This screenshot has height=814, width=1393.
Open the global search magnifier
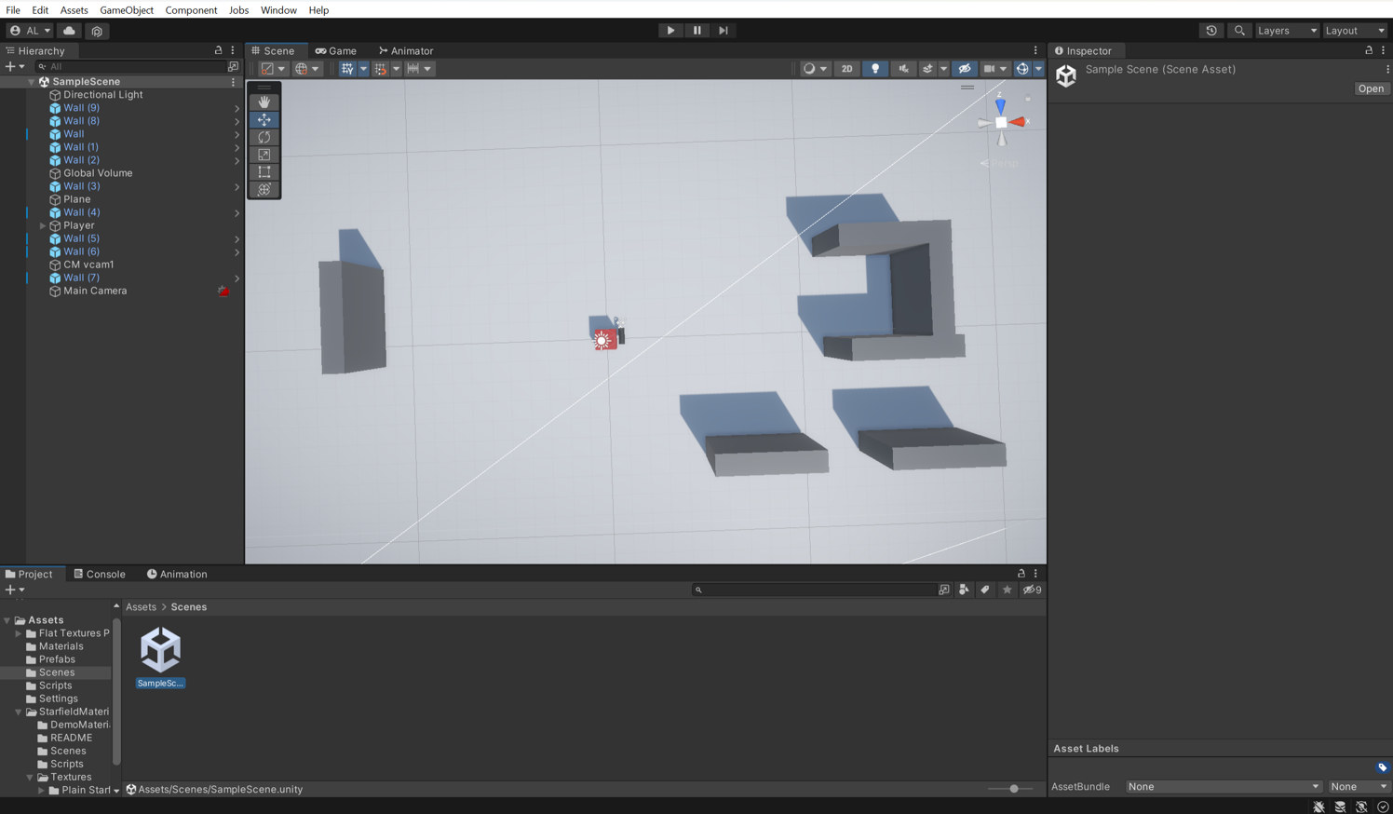[1239, 31]
